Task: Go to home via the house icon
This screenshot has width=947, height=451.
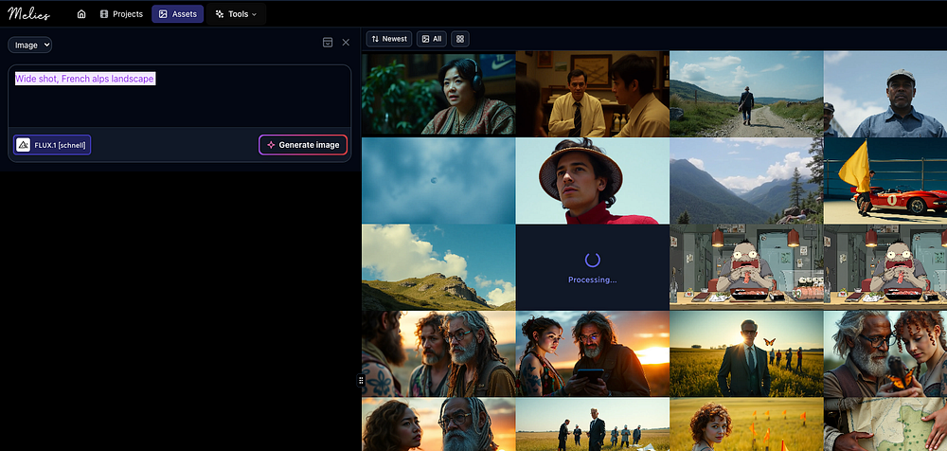Action: click(81, 14)
